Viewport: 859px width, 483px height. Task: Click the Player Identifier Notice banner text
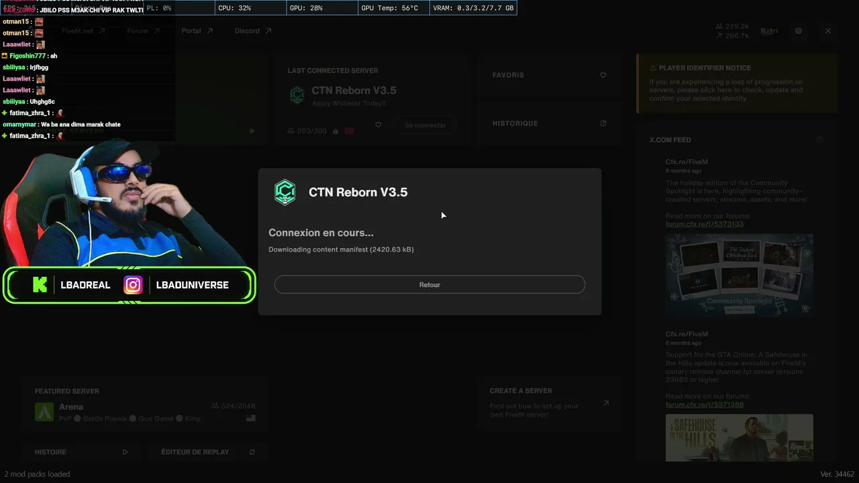point(725,90)
